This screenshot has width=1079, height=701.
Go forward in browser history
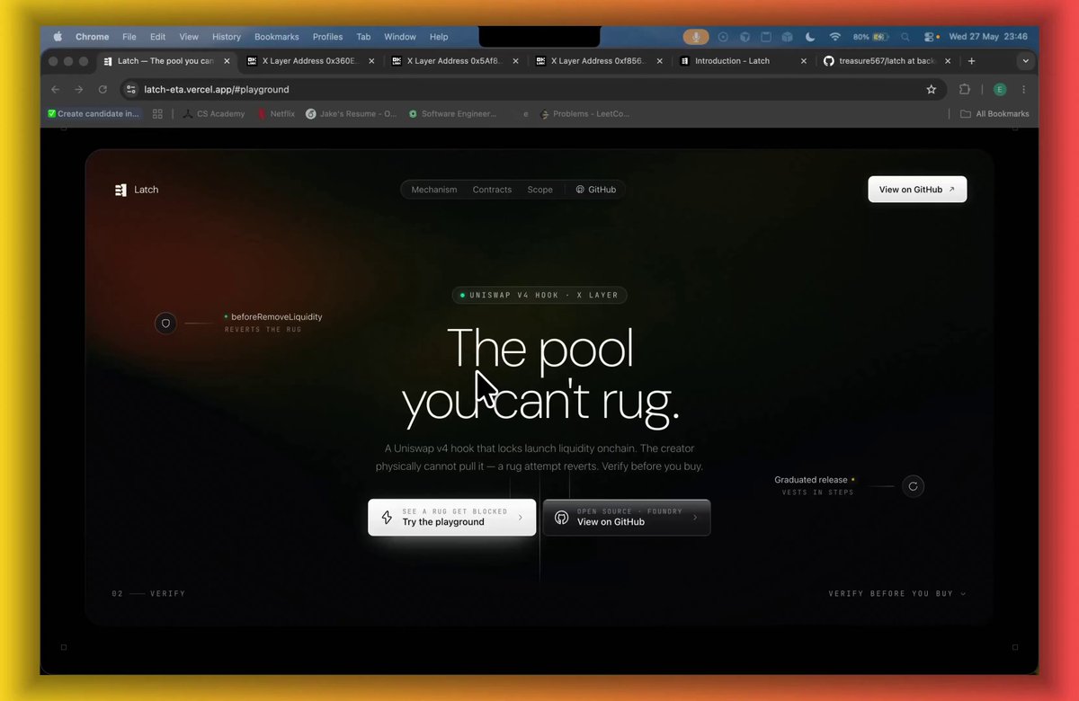point(79,90)
